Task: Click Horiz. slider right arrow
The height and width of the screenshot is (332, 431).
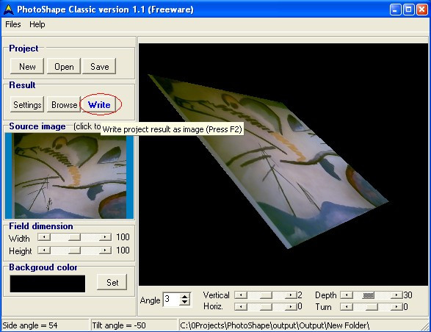Action: (x=291, y=307)
